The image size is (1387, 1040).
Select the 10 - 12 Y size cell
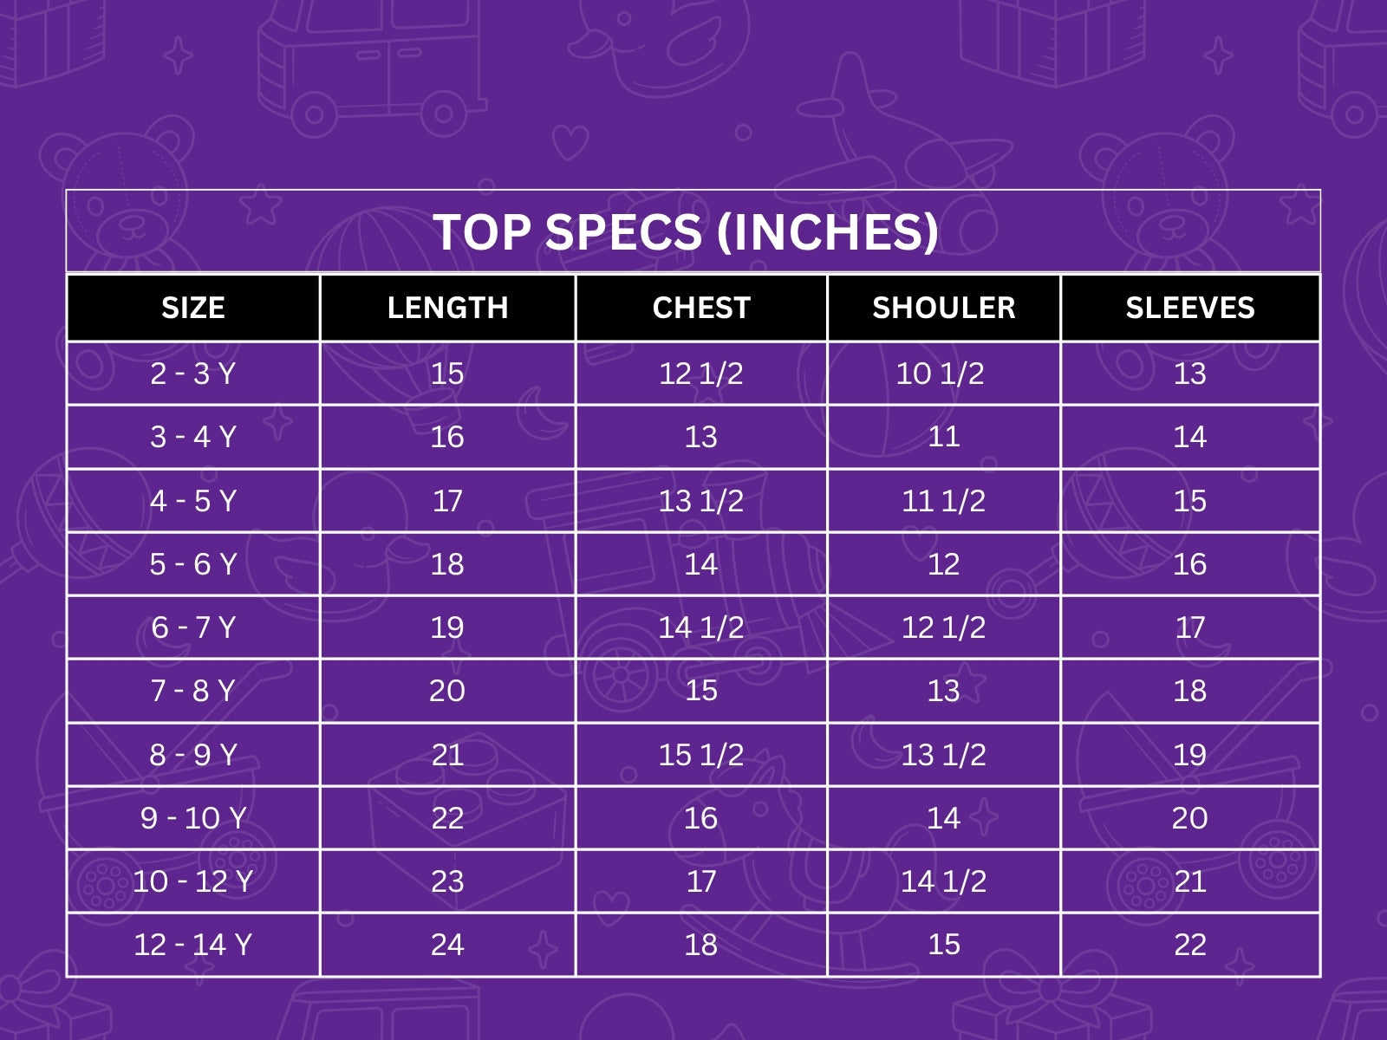pyautogui.click(x=193, y=881)
